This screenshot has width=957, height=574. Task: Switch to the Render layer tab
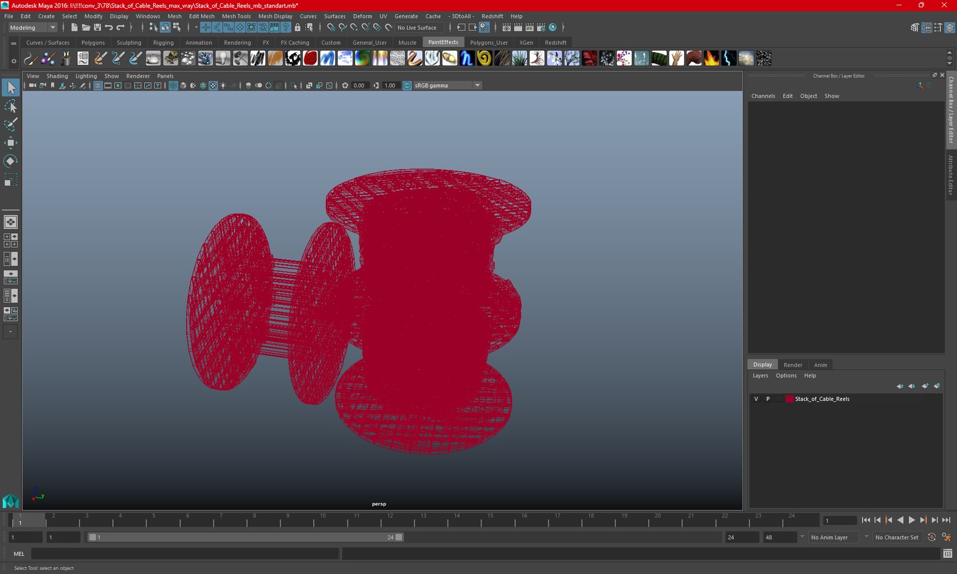coord(793,365)
